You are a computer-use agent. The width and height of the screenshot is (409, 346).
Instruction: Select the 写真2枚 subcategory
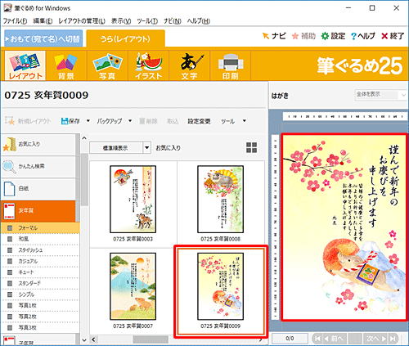tap(40, 317)
